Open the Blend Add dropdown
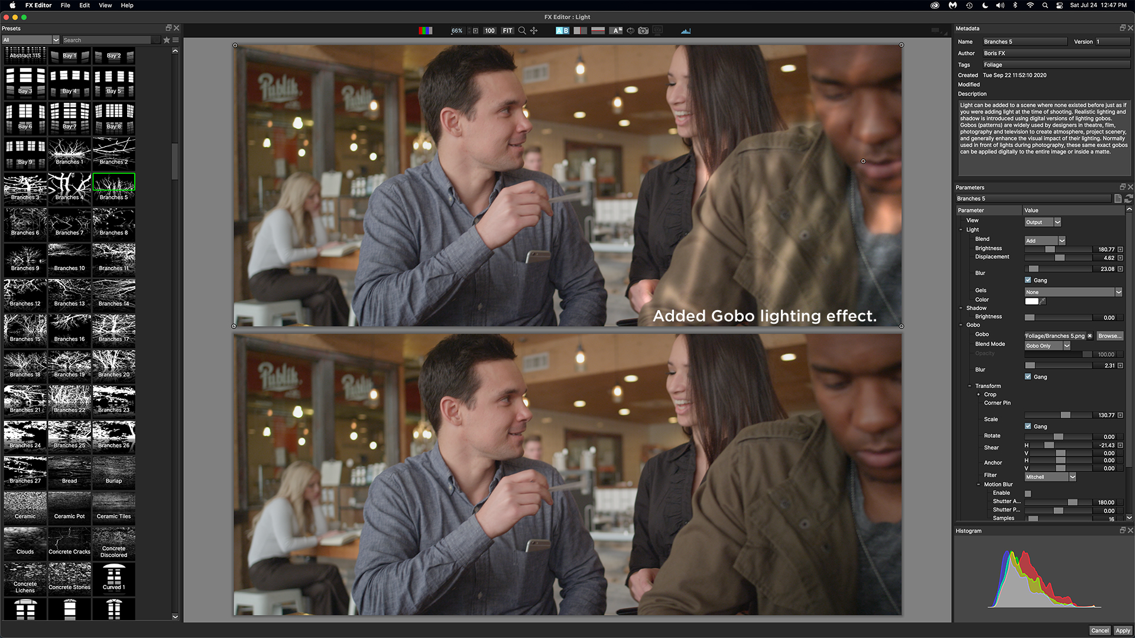This screenshot has height=638, width=1135. [x=1045, y=240]
